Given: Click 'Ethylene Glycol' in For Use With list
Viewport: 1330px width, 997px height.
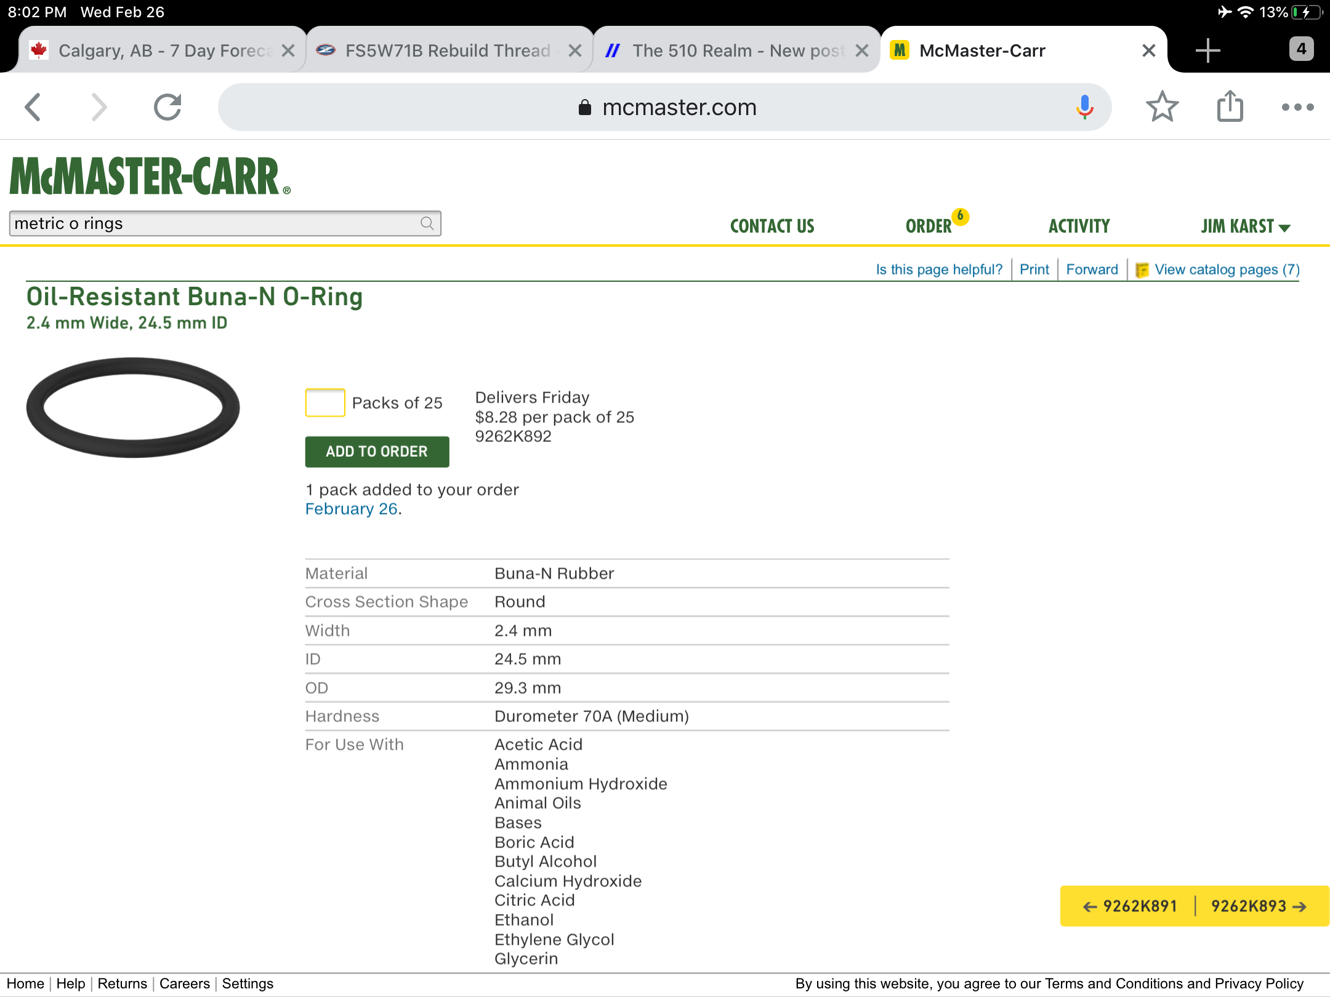Looking at the screenshot, I should click(554, 939).
